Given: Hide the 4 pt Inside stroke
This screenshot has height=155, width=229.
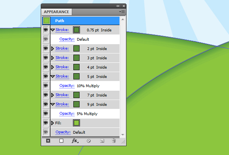Looking at the screenshot, I should point(46,67).
